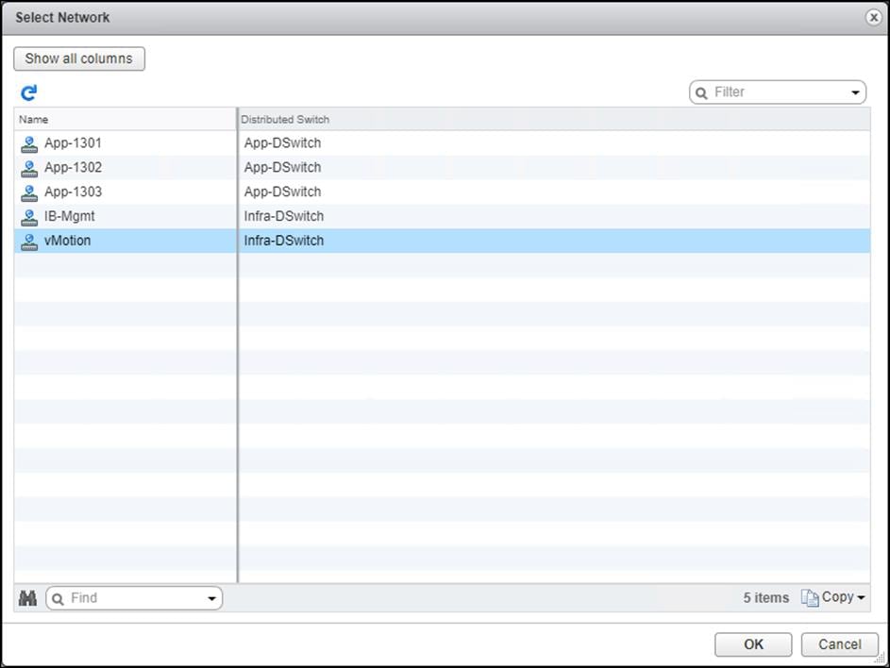
Task: Click the port group icon beside App-1301
Action: click(x=28, y=142)
